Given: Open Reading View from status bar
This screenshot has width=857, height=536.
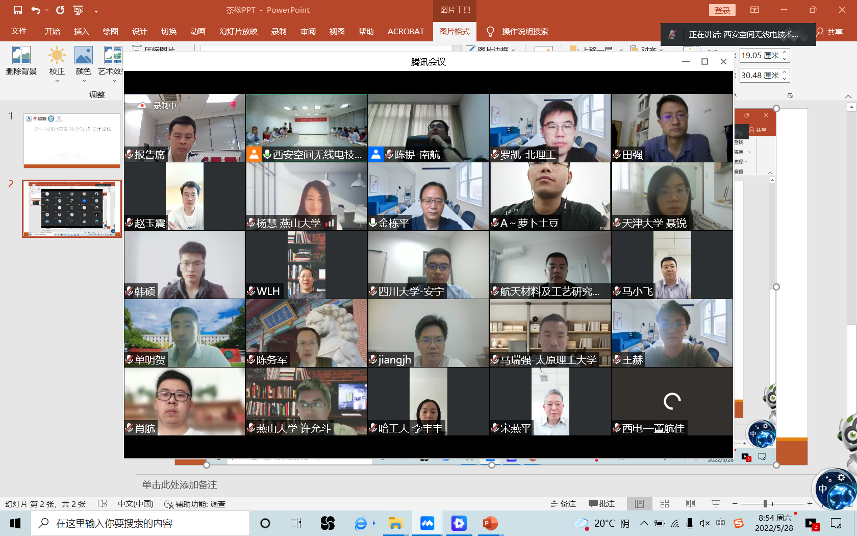Looking at the screenshot, I should [x=690, y=504].
